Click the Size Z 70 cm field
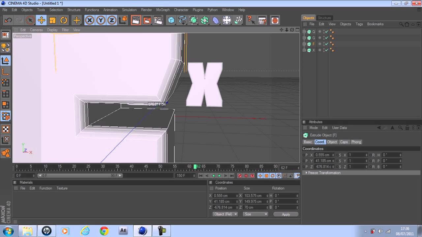This screenshot has width=422, height=237. 256,207
